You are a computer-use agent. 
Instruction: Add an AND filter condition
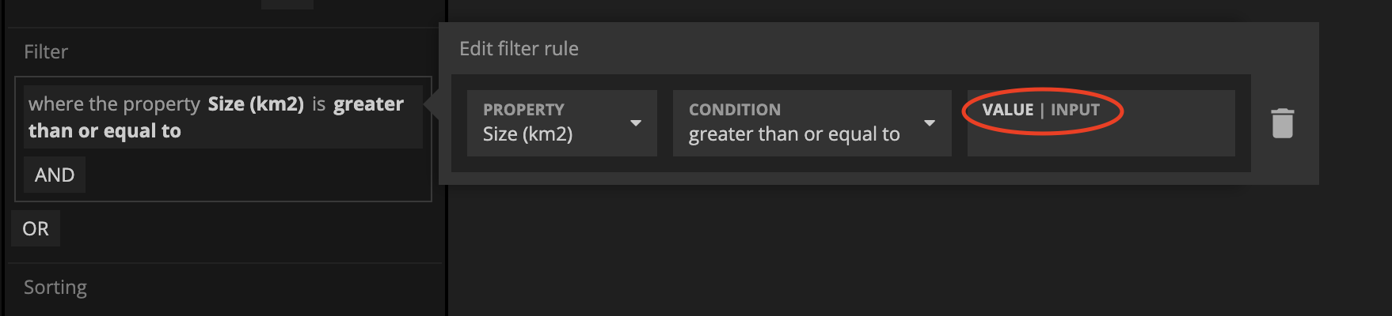click(55, 175)
